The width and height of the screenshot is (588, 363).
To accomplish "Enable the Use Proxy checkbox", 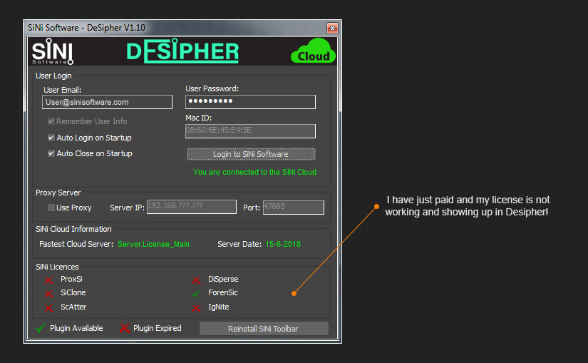I will click(x=51, y=208).
